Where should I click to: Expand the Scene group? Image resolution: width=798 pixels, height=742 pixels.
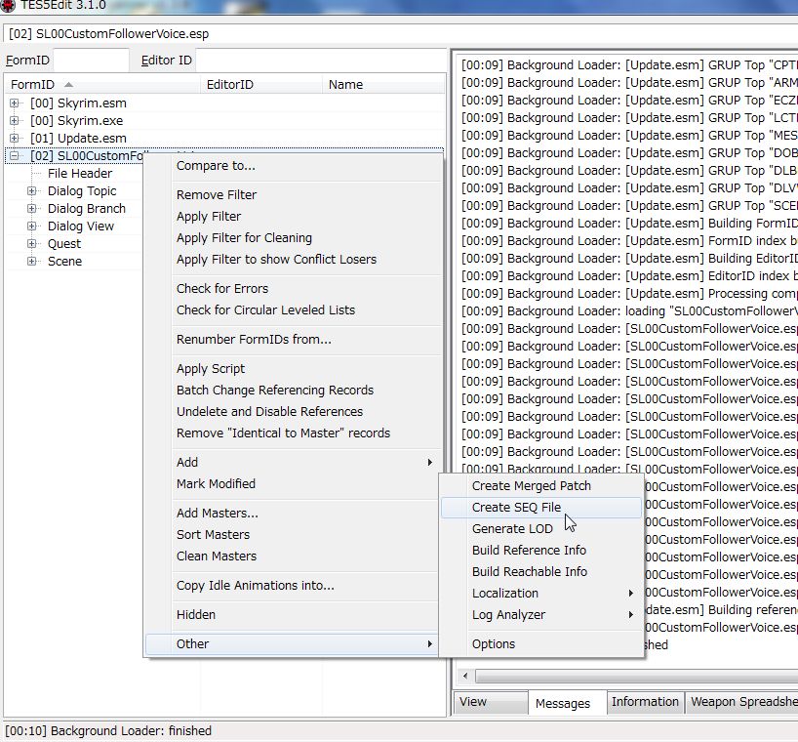coord(31,262)
